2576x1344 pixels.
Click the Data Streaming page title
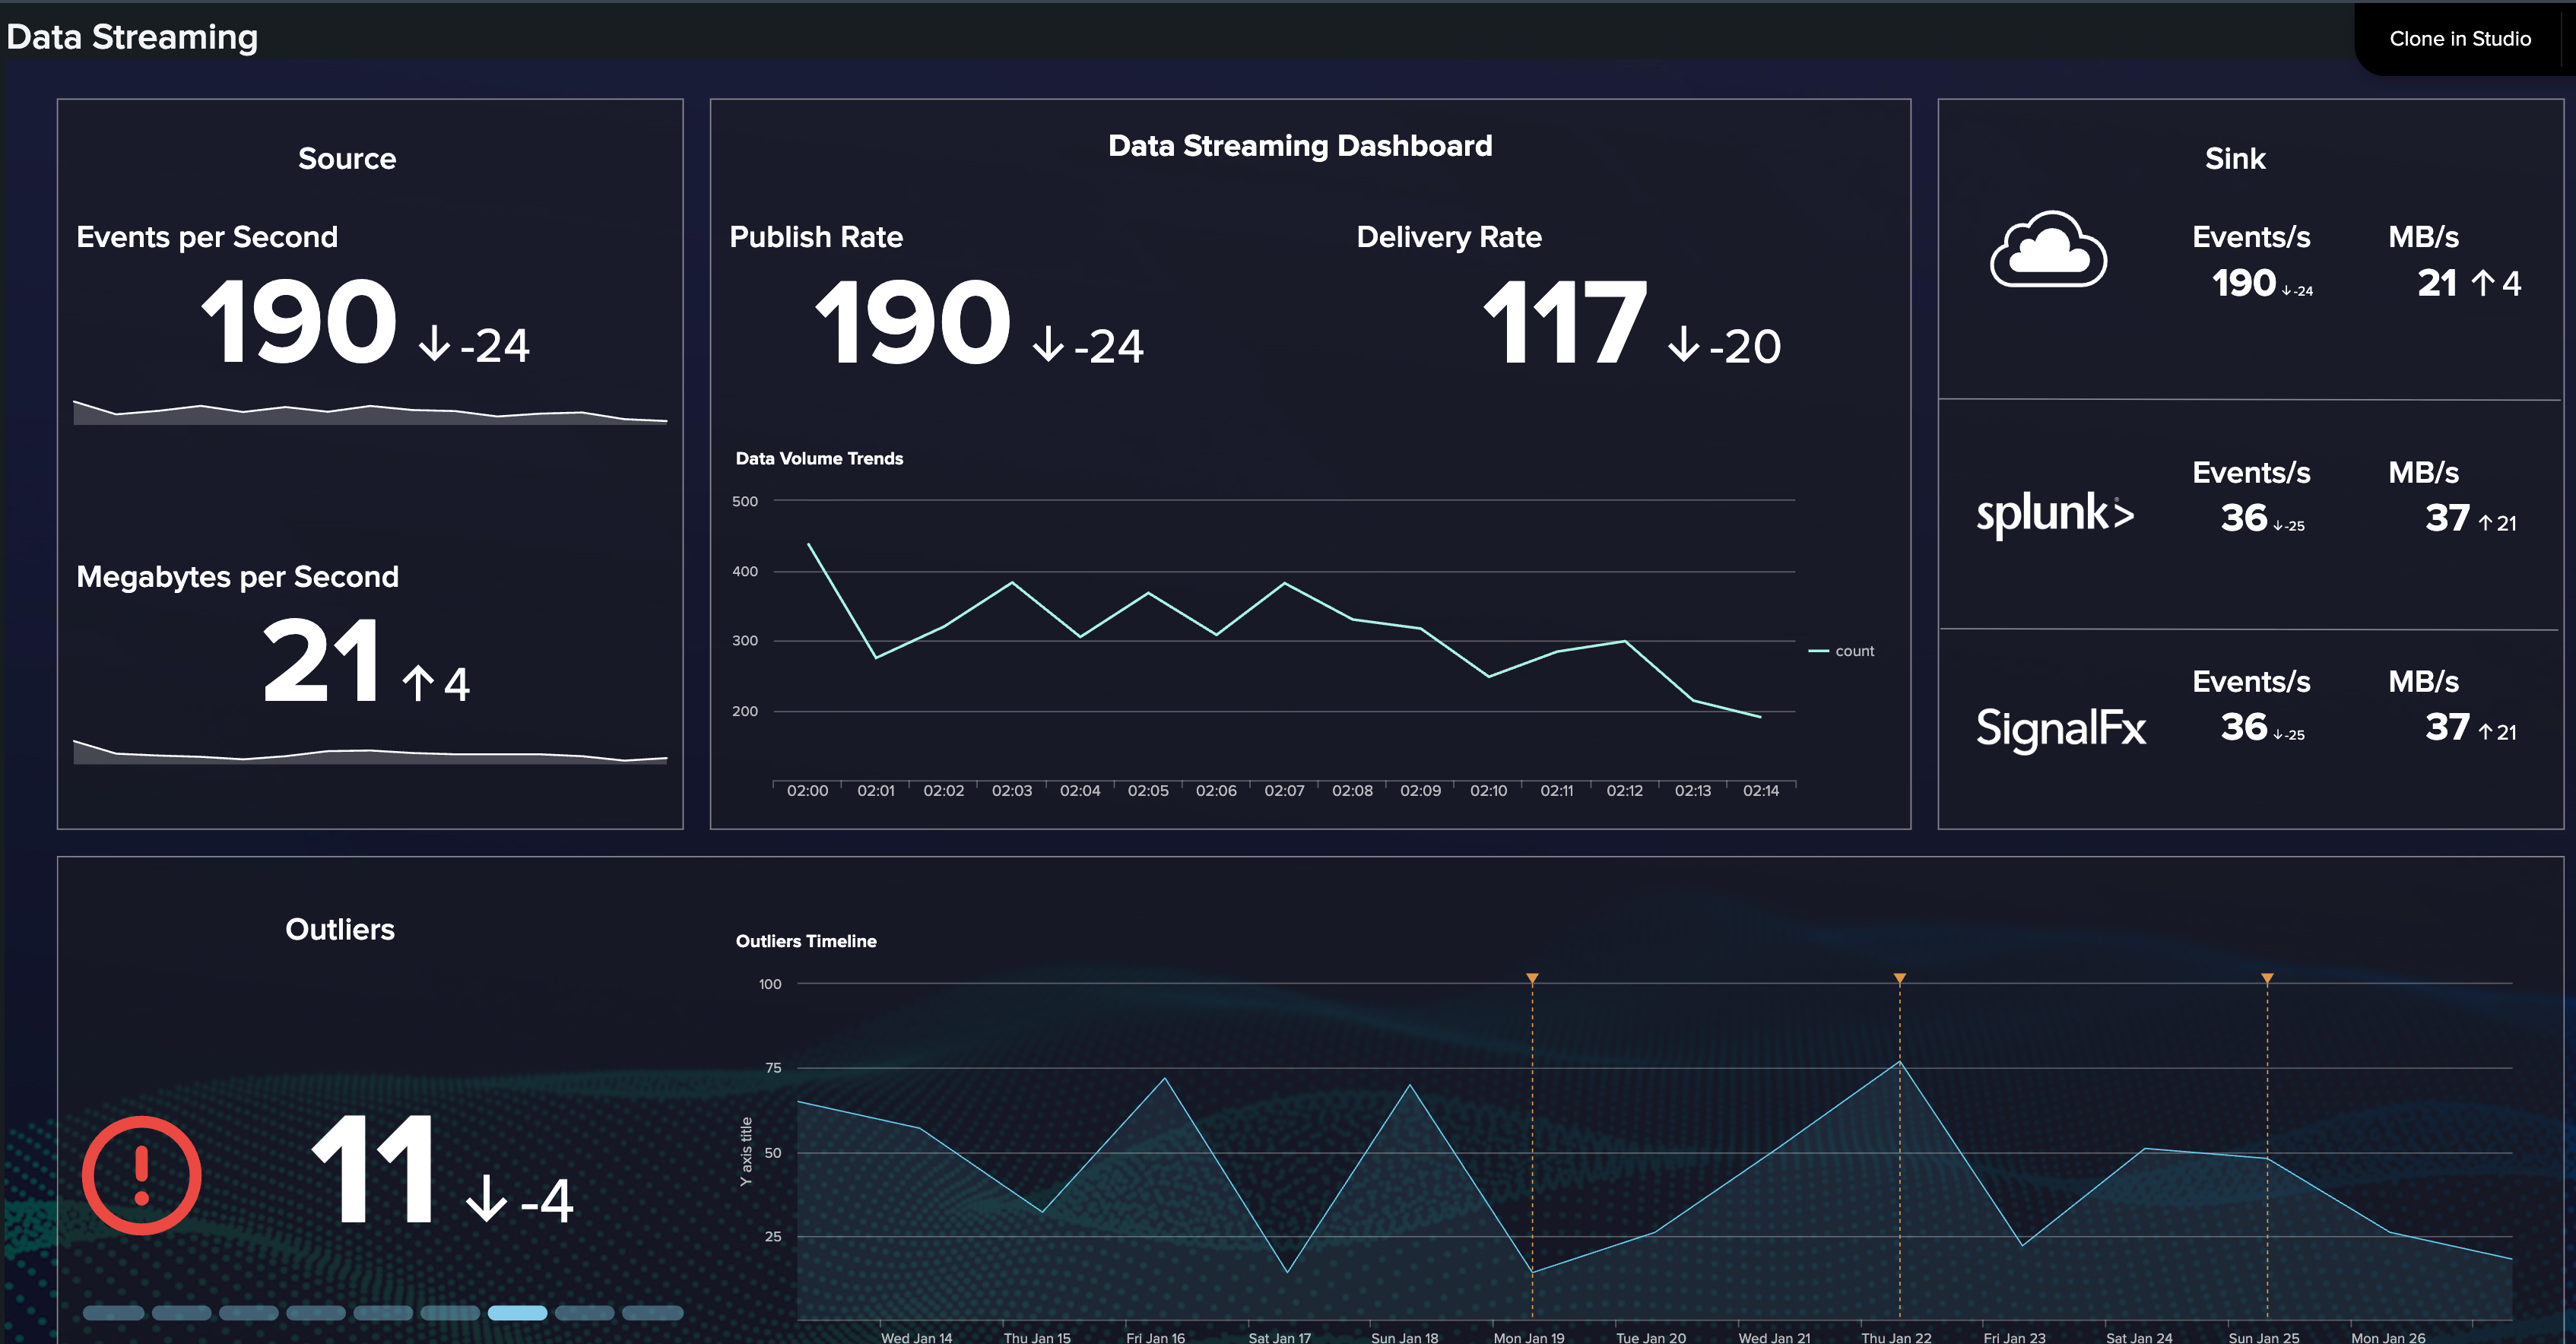(132, 37)
